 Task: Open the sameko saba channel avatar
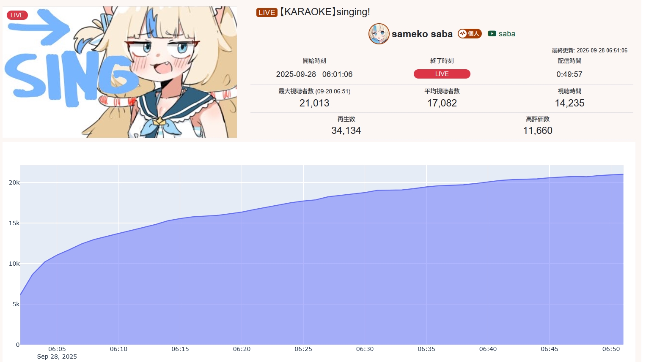[379, 34]
